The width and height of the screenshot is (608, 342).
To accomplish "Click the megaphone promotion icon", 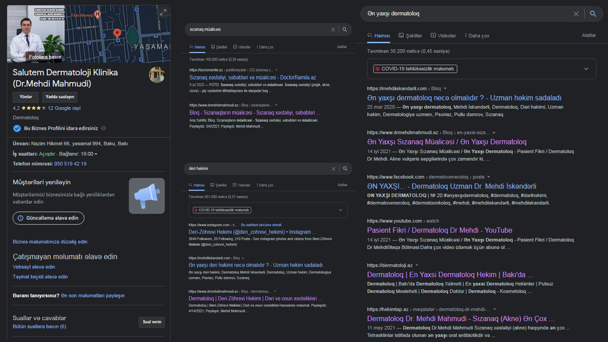I will point(147,196).
